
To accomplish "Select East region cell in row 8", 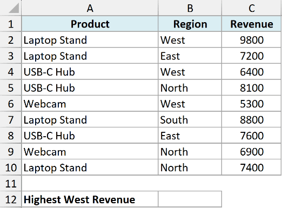I will click(190, 136).
